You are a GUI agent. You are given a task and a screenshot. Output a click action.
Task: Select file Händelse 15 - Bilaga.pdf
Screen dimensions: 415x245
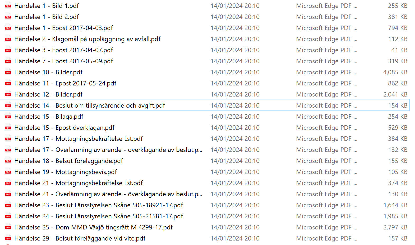(x=49, y=117)
